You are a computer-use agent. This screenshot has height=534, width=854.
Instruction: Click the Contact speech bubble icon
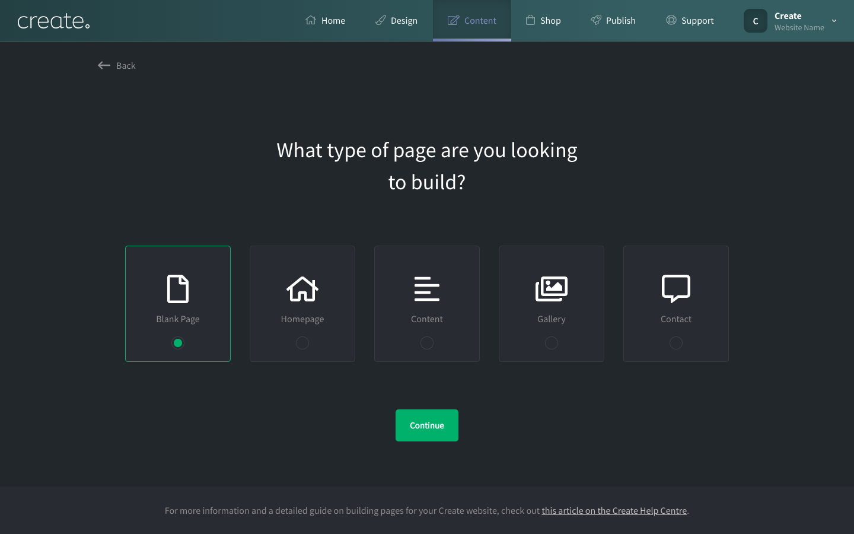pyautogui.click(x=676, y=289)
